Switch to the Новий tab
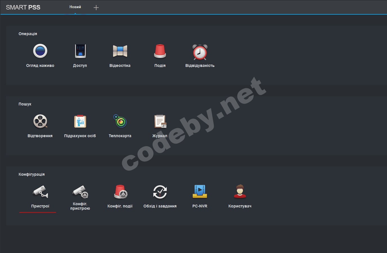This screenshot has width=387, height=253. click(x=75, y=7)
